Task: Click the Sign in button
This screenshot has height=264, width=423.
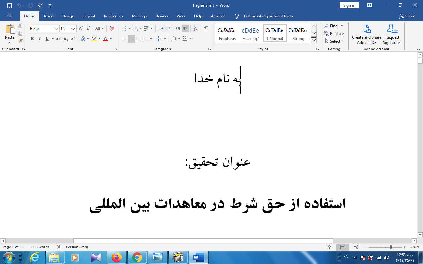Action: click(x=349, y=5)
